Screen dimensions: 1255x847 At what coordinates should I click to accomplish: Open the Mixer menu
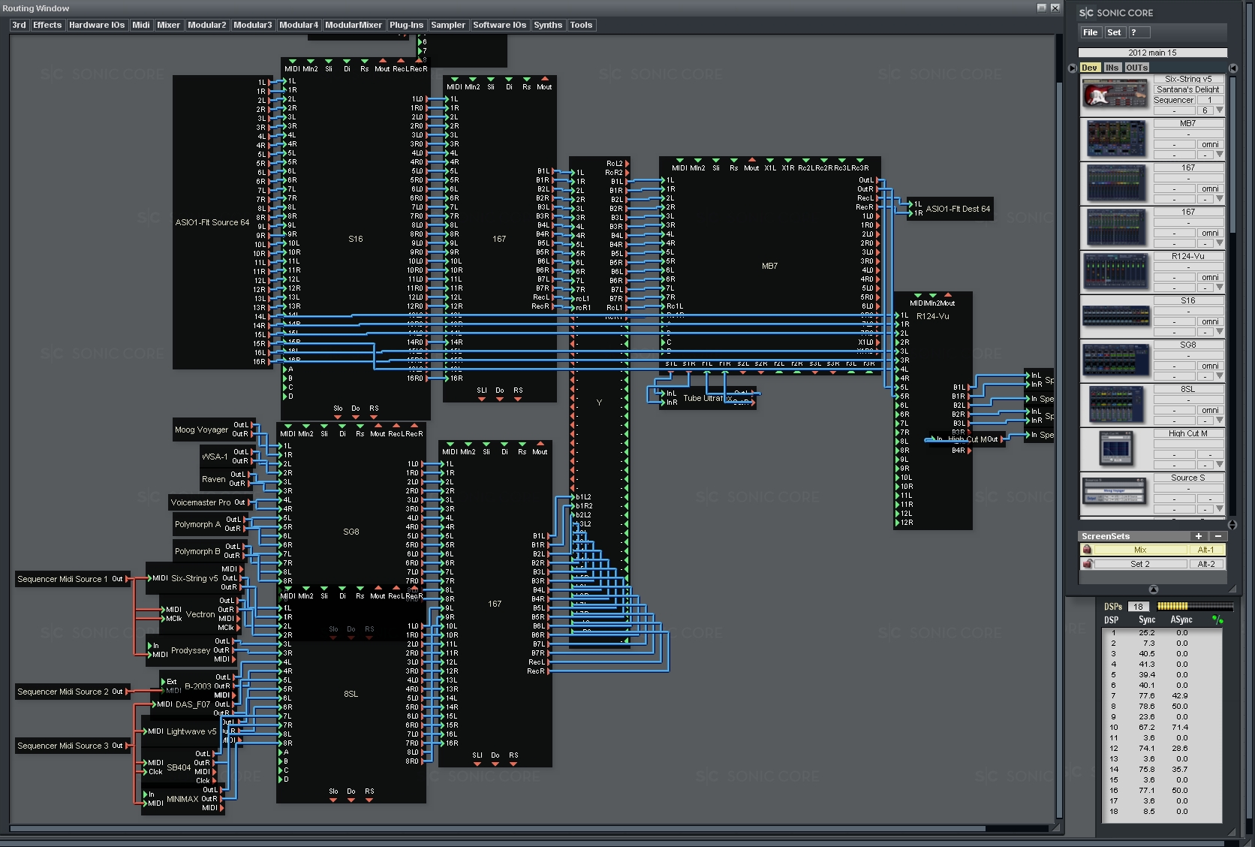(x=168, y=25)
